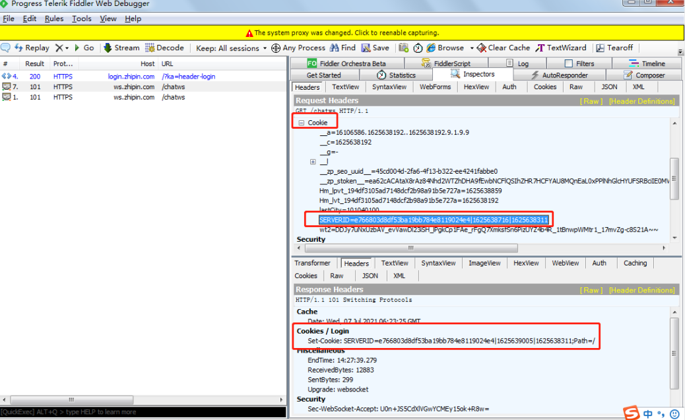The height and width of the screenshot is (420, 685).
Task: Click the request headers Raw link
Action: point(591,101)
